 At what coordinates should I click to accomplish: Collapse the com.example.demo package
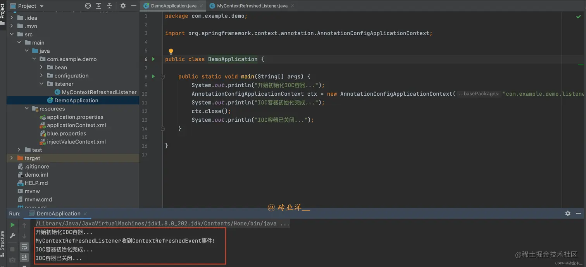point(34,59)
